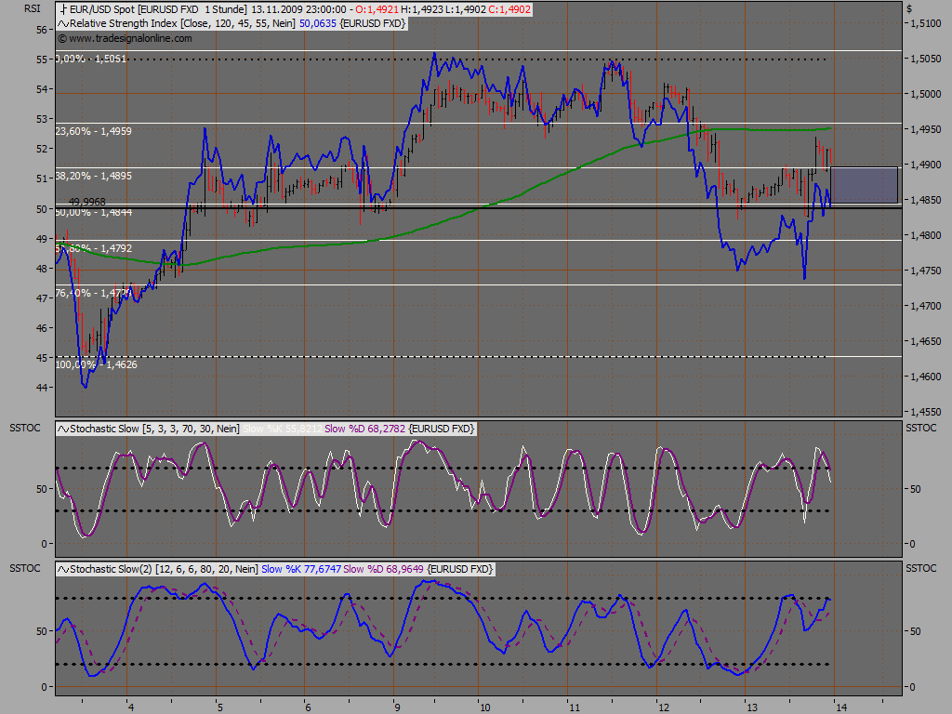Select the 23,60% - 1,4959 Fibonacci level label

(x=93, y=131)
